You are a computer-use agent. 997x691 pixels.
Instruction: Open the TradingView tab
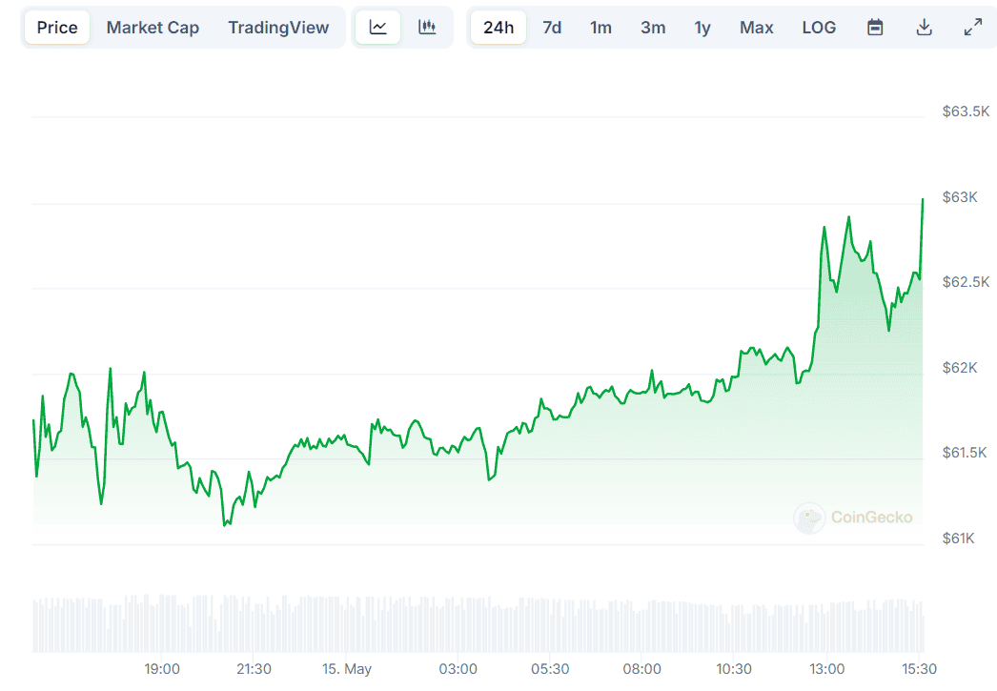pos(278,28)
